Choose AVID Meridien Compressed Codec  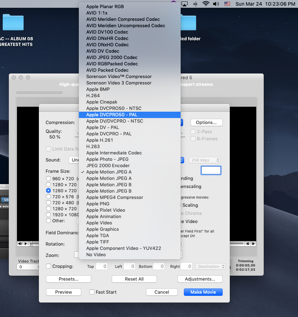[130, 19]
